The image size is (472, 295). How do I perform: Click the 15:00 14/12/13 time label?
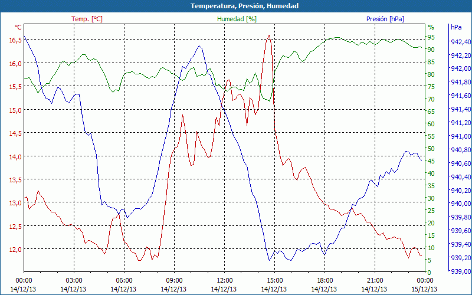click(x=274, y=285)
